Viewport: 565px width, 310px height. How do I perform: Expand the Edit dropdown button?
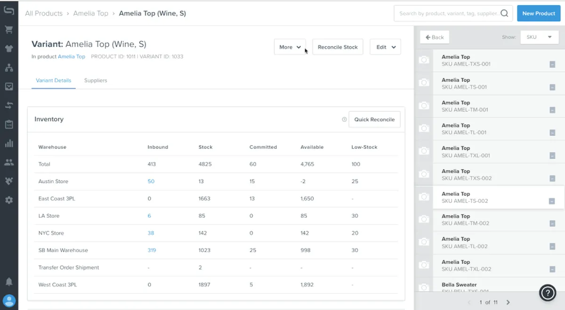pos(385,47)
